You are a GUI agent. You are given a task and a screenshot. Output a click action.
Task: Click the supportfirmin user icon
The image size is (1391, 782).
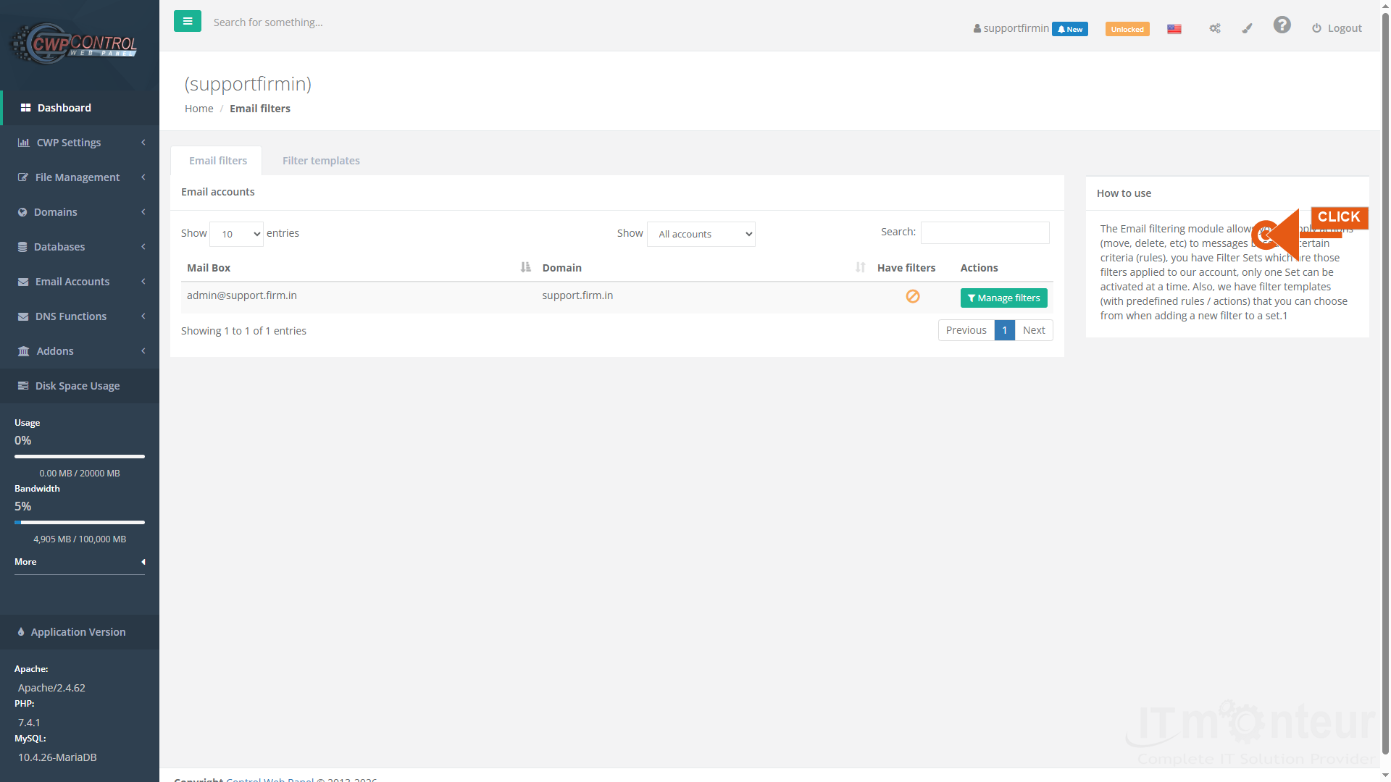977,29
